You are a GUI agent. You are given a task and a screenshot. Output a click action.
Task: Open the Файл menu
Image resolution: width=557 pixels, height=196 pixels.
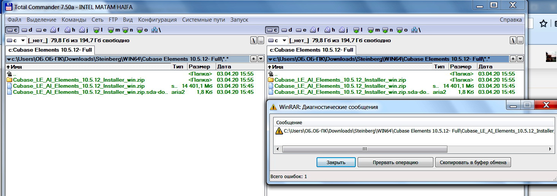click(14, 20)
